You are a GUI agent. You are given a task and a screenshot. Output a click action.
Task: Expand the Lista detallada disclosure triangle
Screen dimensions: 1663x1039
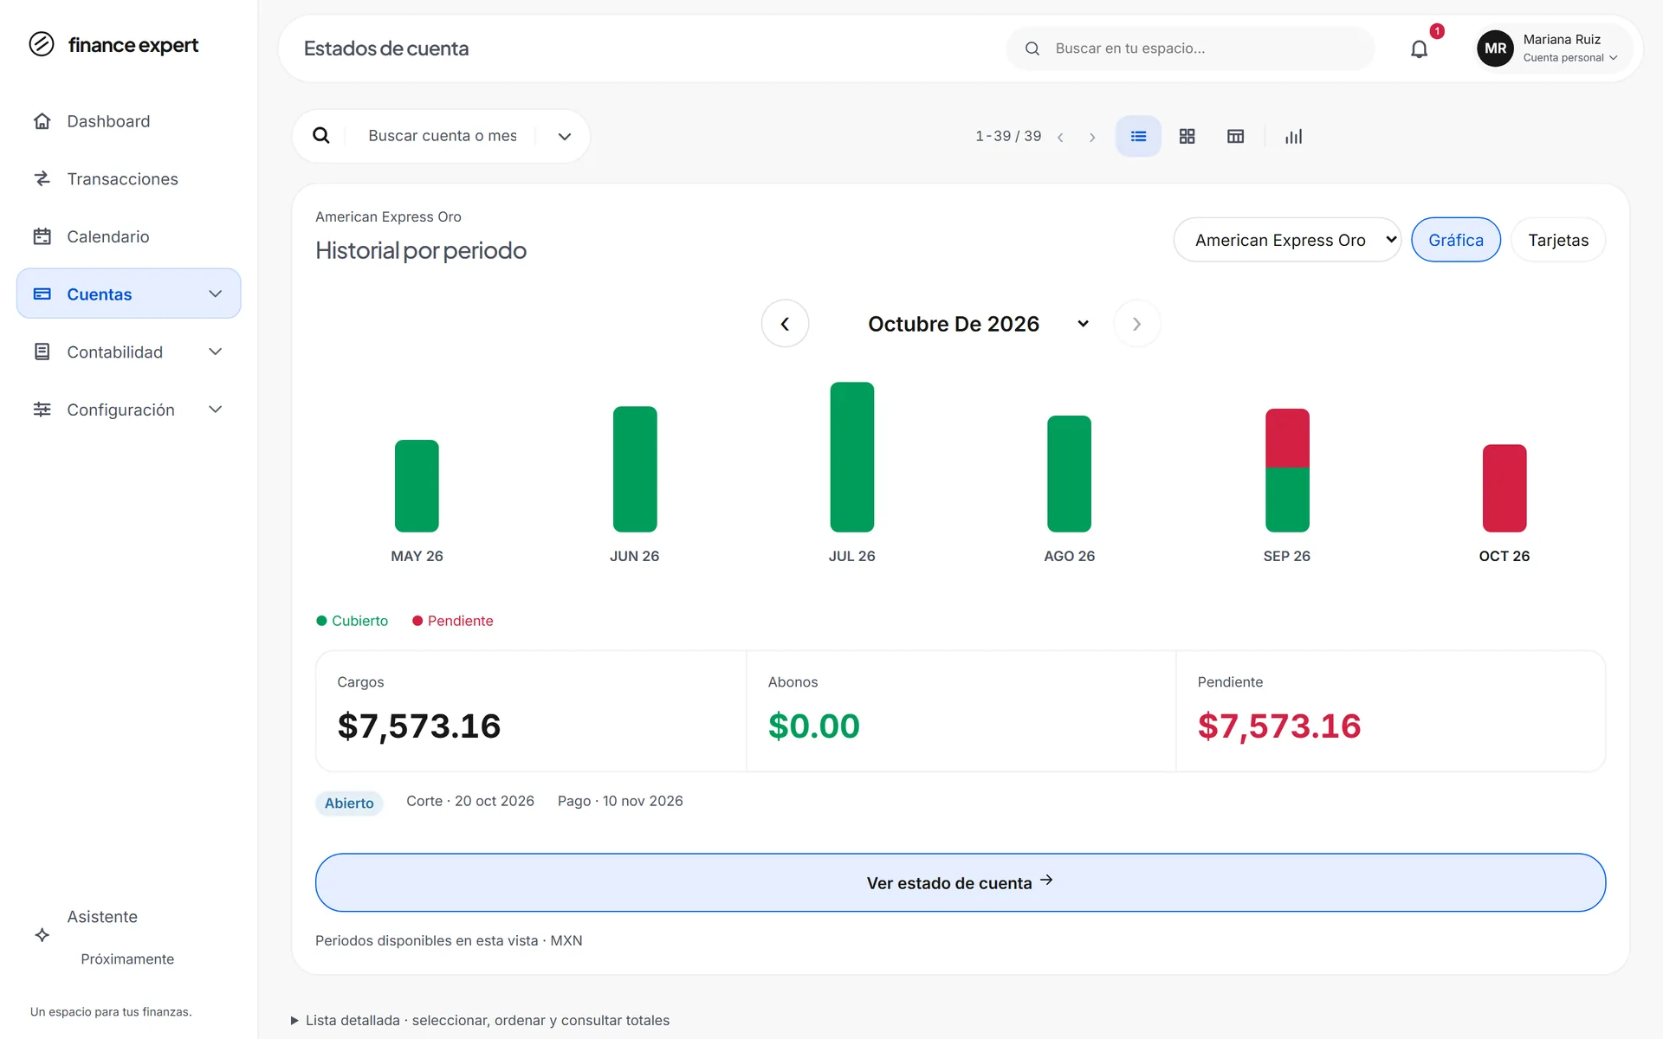(x=294, y=1020)
